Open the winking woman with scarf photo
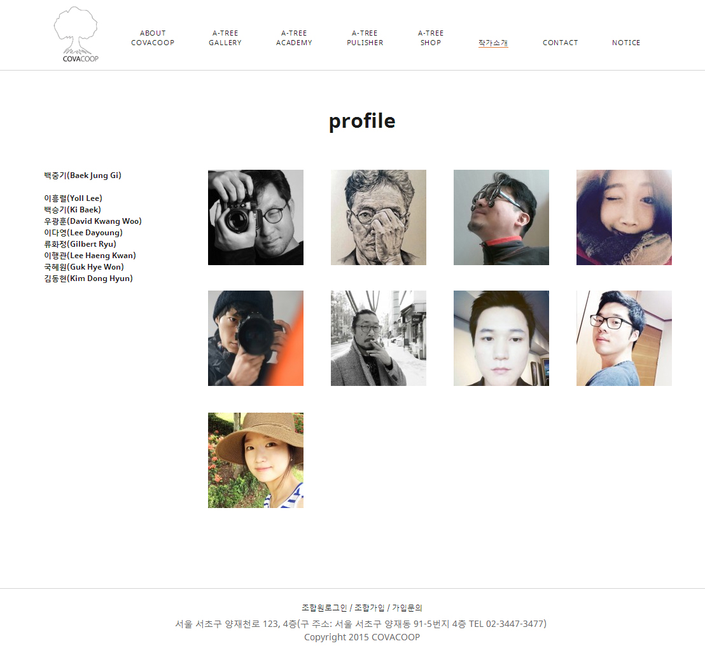This screenshot has width=705, height=646. tap(624, 217)
